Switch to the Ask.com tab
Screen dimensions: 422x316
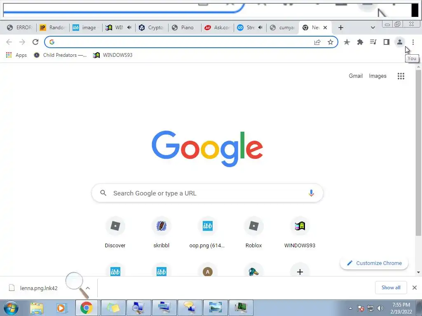tap(218, 28)
